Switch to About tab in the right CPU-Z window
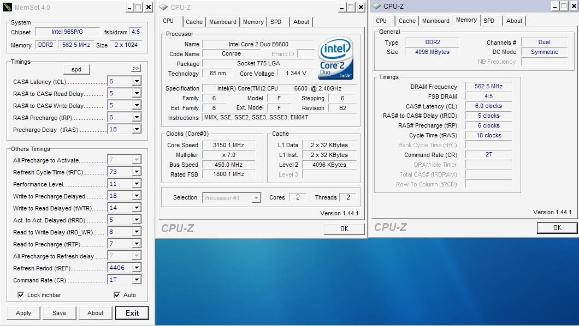This screenshot has width=579, height=326. tap(515, 21)
